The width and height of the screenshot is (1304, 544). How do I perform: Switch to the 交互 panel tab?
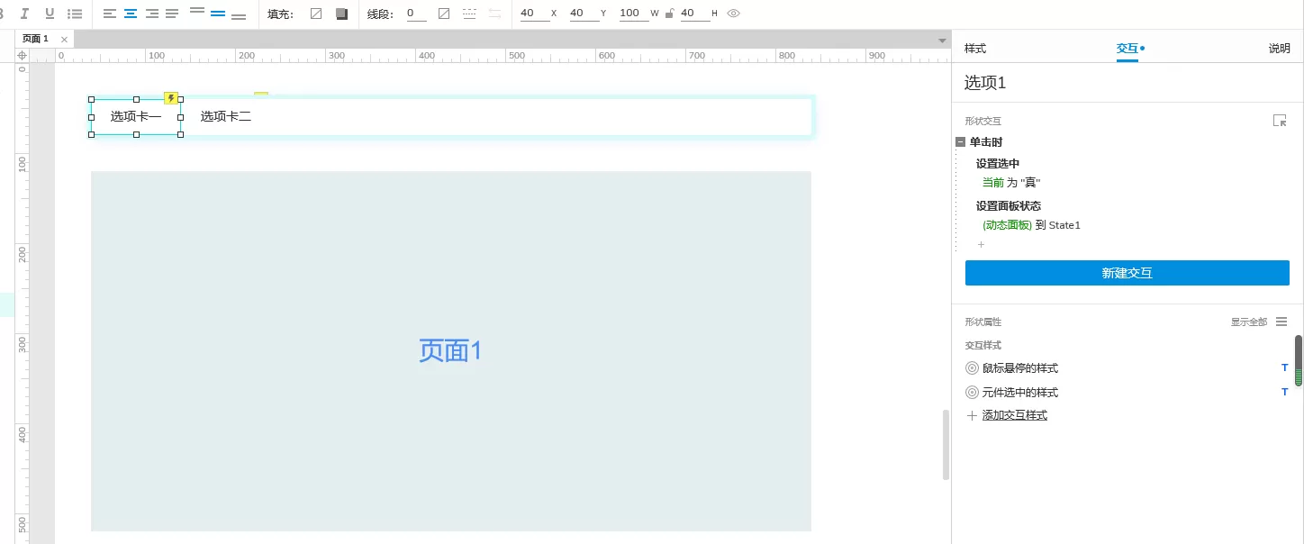[x=1127, y=49]
